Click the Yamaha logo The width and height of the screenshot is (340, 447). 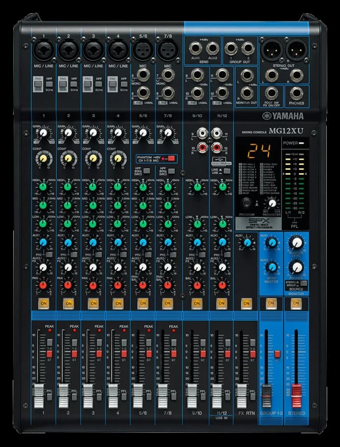[x=283, y=116]
